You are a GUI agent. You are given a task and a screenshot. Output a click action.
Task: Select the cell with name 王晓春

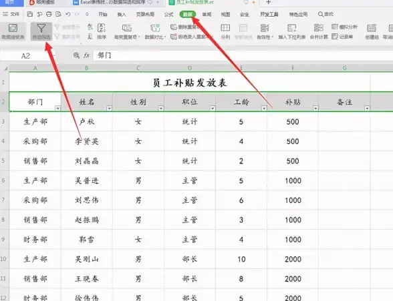(87, 278)
